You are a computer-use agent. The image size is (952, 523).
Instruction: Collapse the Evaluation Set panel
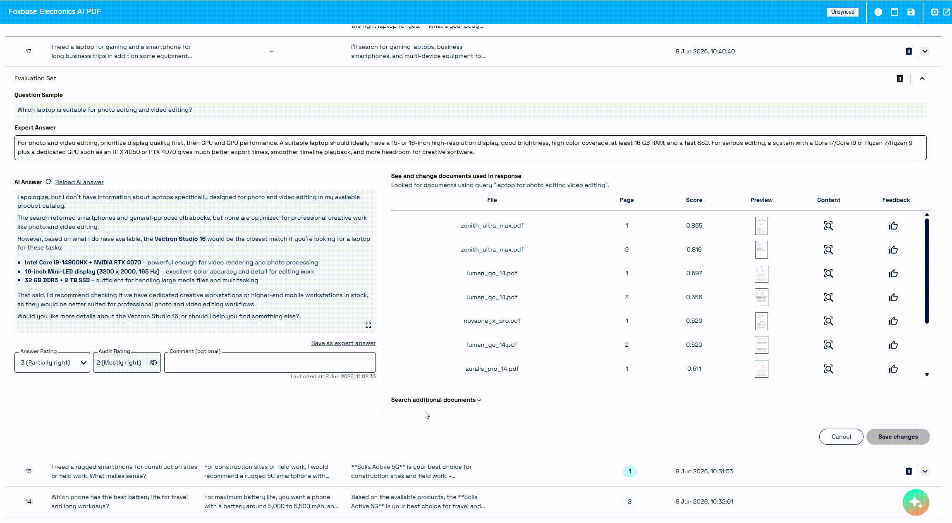point(922,79)
